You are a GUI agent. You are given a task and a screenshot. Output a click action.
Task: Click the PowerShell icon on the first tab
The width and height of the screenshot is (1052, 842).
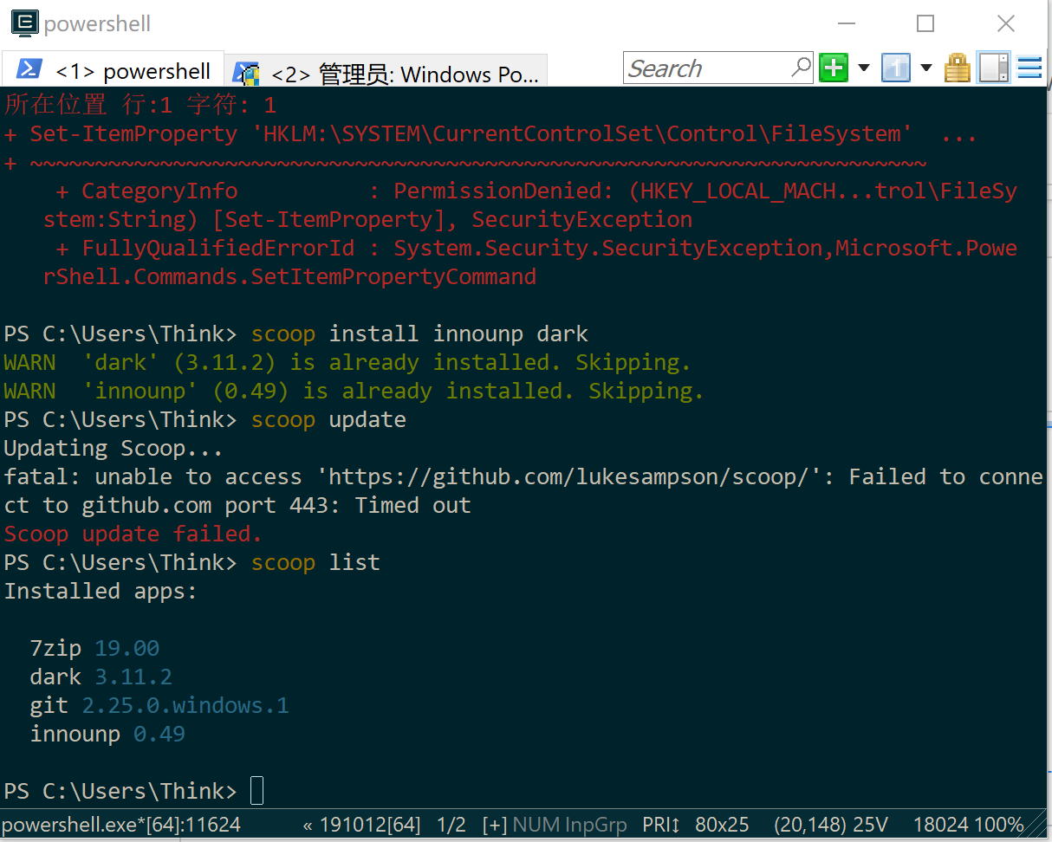tap(28, 69)
